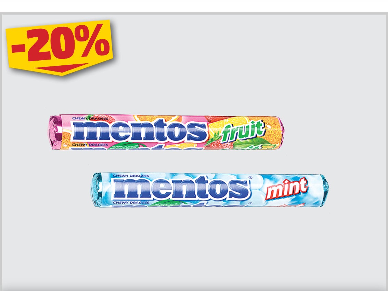
Task: Click top 'Chewy Dragees' text on fruit roll
Action: point(90,119)
